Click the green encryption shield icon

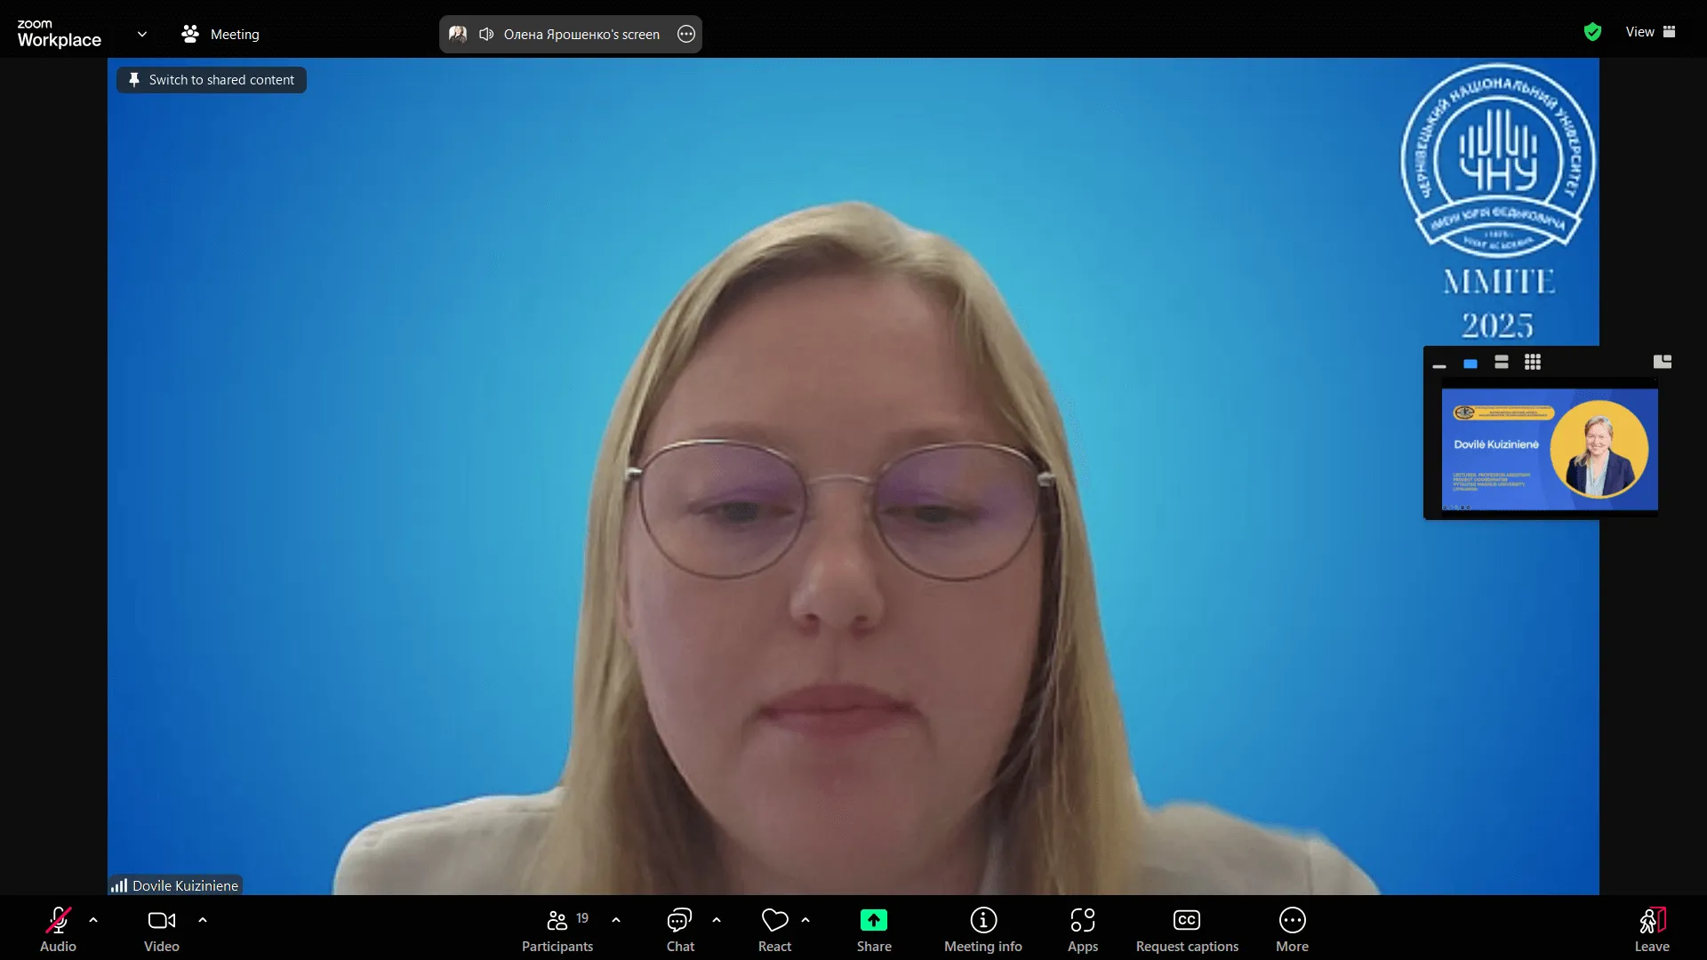click(x=1592, y=32)
